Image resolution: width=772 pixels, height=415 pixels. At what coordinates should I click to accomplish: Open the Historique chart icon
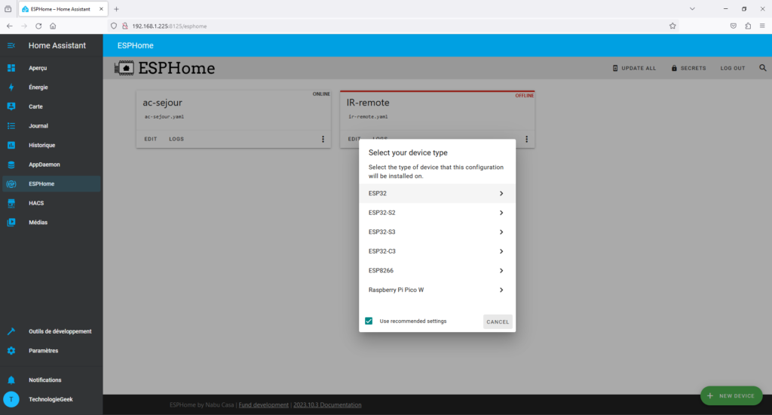(11, 145)
